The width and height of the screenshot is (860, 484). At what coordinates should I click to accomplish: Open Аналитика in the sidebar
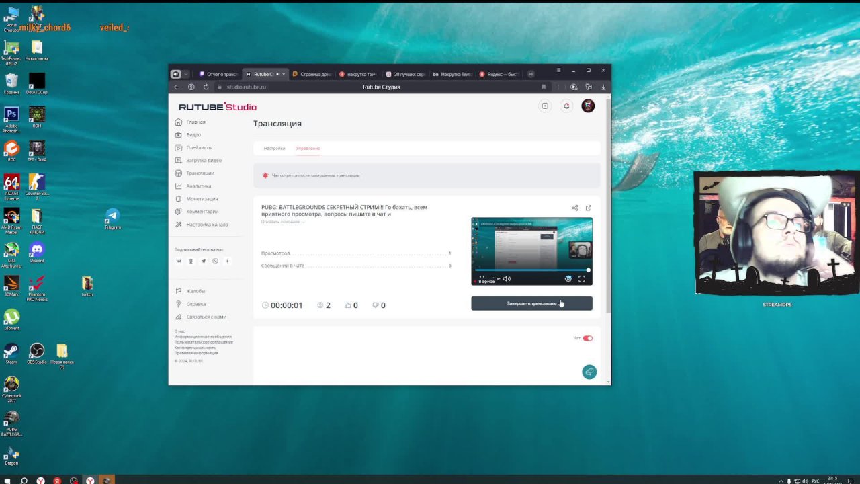pyautogui.click(x=193, y=186)
